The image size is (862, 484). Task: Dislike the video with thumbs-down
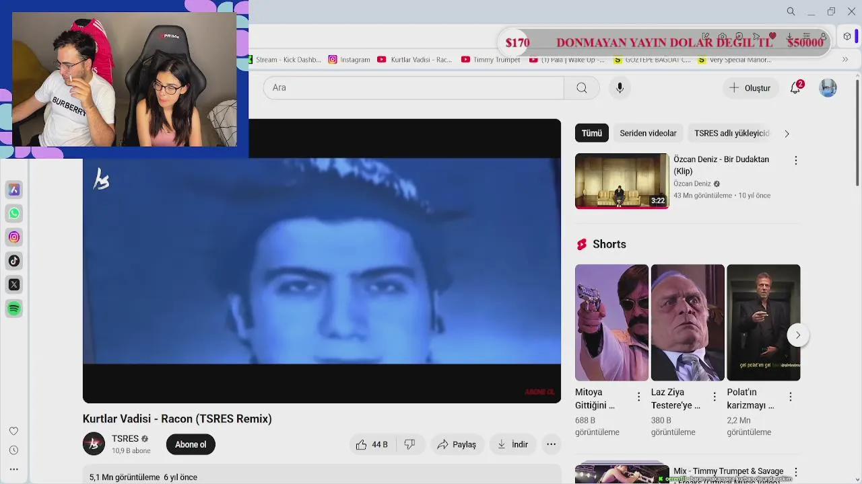(x=409, y=444)
